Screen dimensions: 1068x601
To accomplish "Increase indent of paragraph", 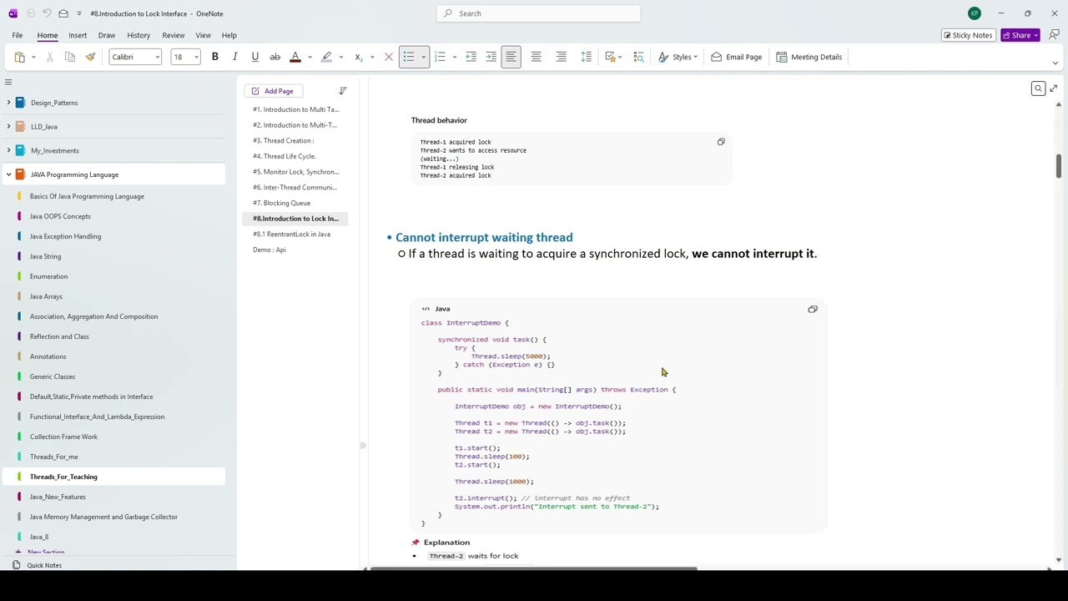I will point(491,57).
